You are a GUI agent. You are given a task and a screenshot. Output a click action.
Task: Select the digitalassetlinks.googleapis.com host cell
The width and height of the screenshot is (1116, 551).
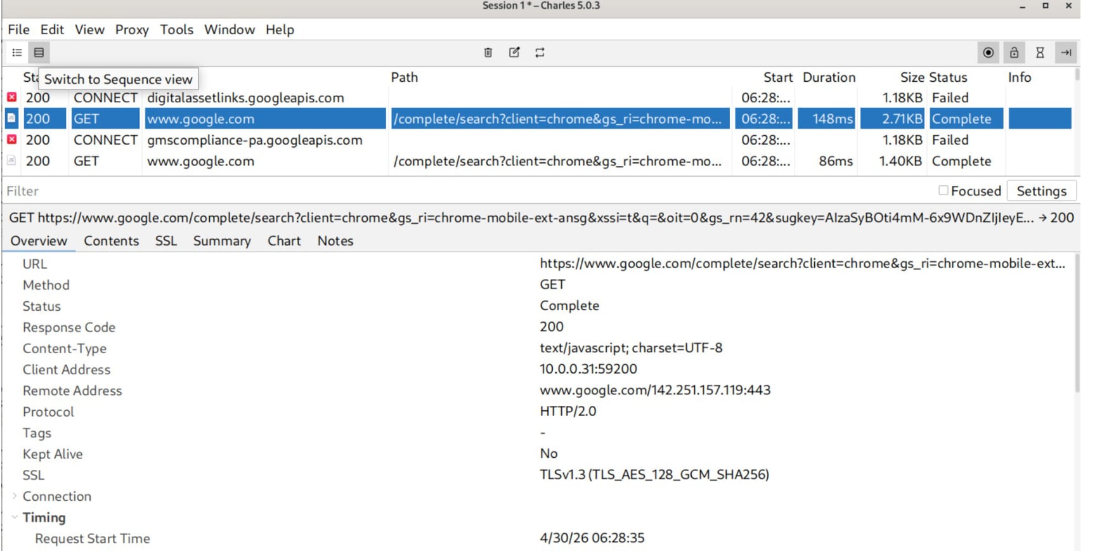click(245, 98)
